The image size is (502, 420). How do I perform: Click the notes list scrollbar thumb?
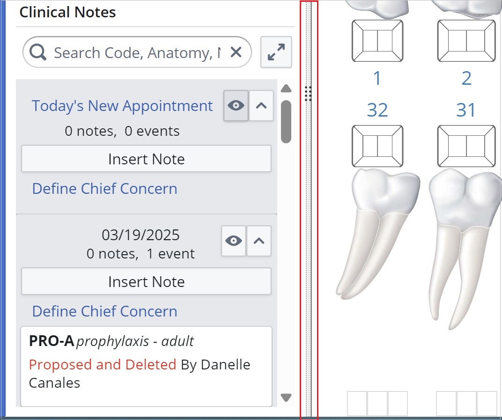pos(286,122)
